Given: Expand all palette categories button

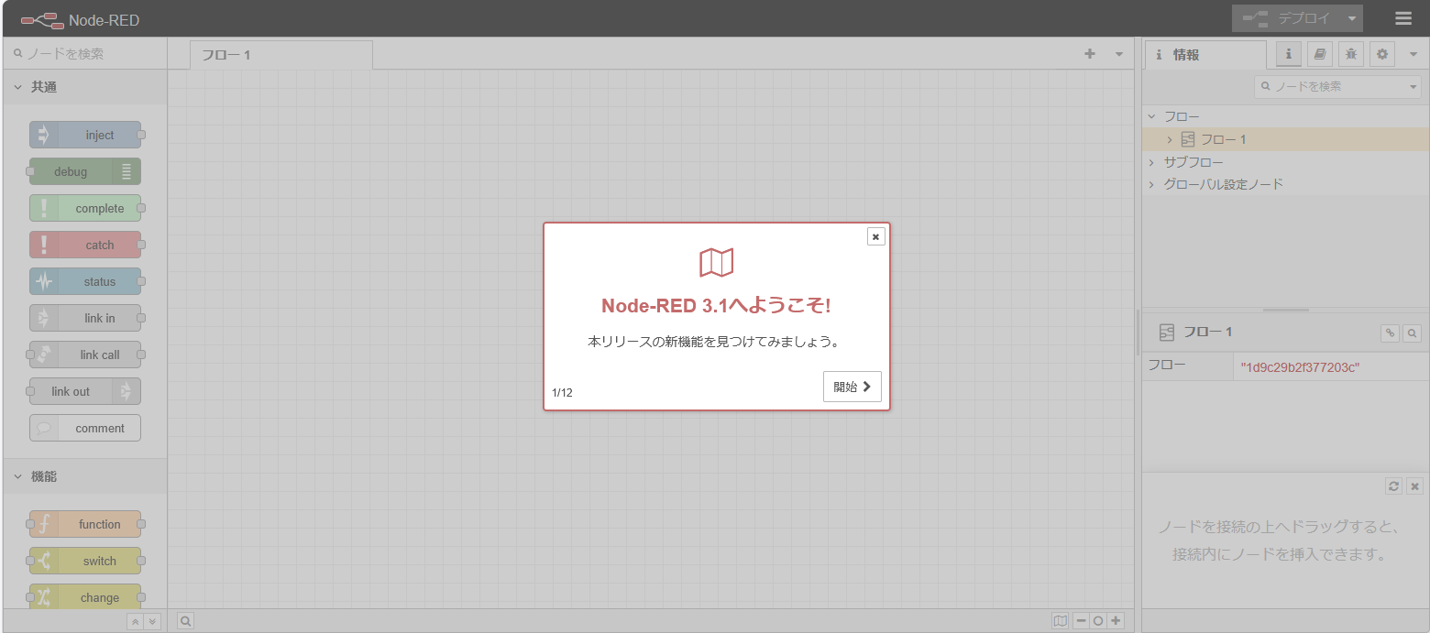Looking at the screenshot, I should 152,621.
